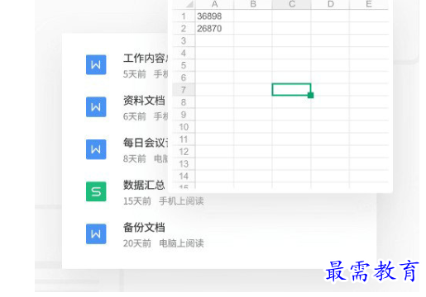Screen dimensions: 426x297
Task: Select row 8 header
Action: (184, 102)
